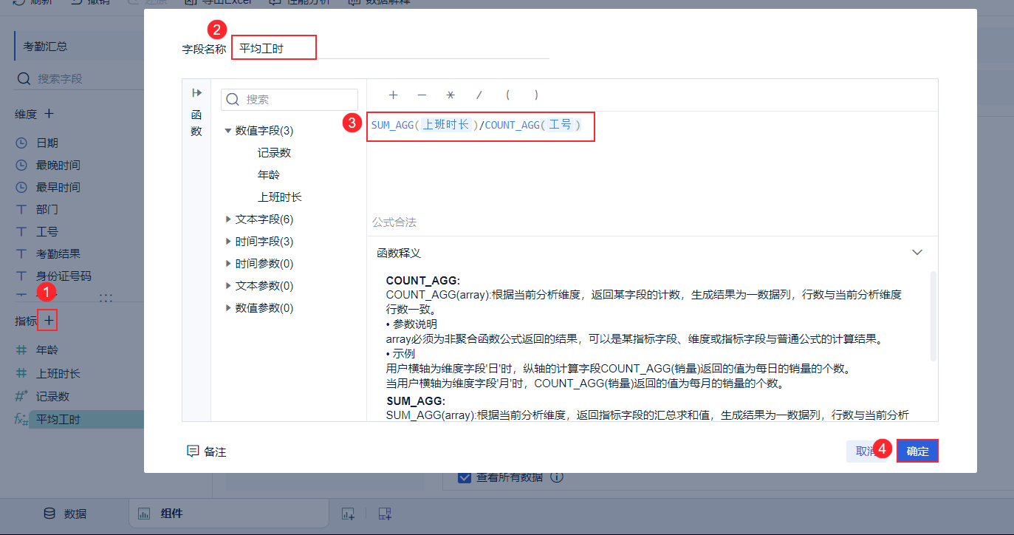1014x535 pixels.
Task: Add a new indicator with plus icon
Action: [x=48, y=321]
